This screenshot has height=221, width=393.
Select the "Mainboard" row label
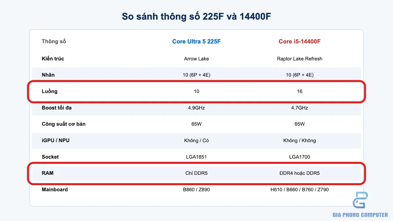pyautogui.click(x=55, y=190)
